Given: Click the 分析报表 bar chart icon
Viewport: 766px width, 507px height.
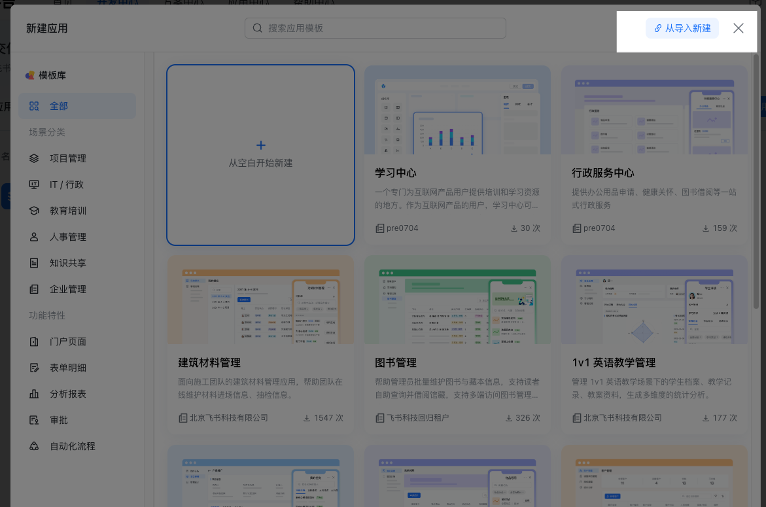Looking at the screenshot, I should coord(34,394).
